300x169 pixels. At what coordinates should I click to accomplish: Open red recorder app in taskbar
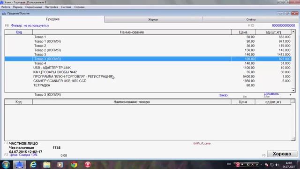point(88,165)
